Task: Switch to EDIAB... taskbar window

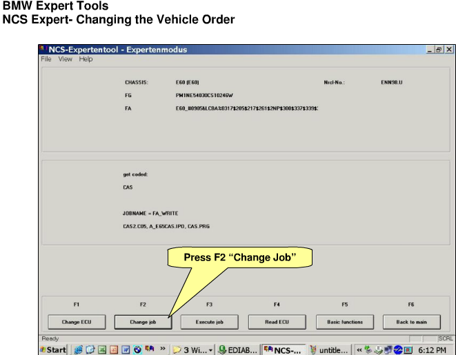Action: [237, 349]
